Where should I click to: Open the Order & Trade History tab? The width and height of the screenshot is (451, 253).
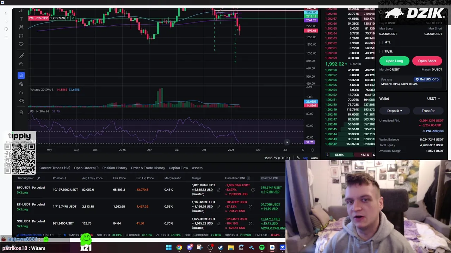click(x=148, y=168)
